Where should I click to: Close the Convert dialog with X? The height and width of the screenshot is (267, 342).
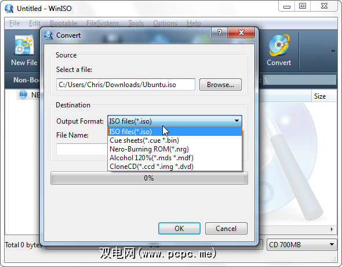tap(241, 33)
